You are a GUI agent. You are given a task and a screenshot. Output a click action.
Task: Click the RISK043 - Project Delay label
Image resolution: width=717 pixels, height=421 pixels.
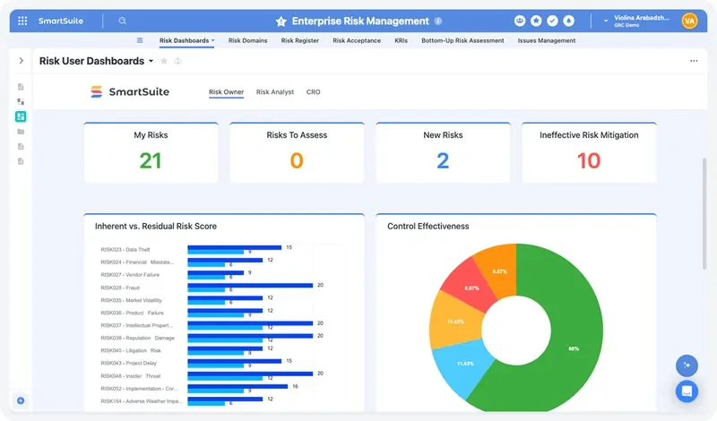128,363
